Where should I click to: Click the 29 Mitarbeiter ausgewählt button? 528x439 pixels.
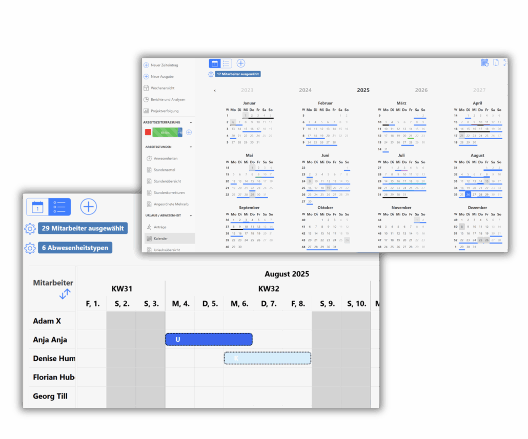click(x=82, y=228)
